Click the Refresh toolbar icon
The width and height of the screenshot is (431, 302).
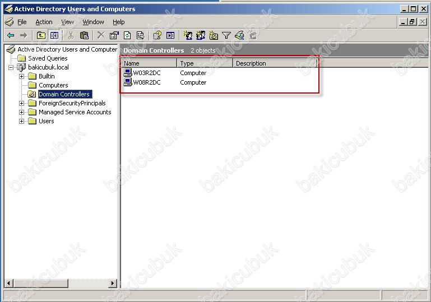coord(127,35)
